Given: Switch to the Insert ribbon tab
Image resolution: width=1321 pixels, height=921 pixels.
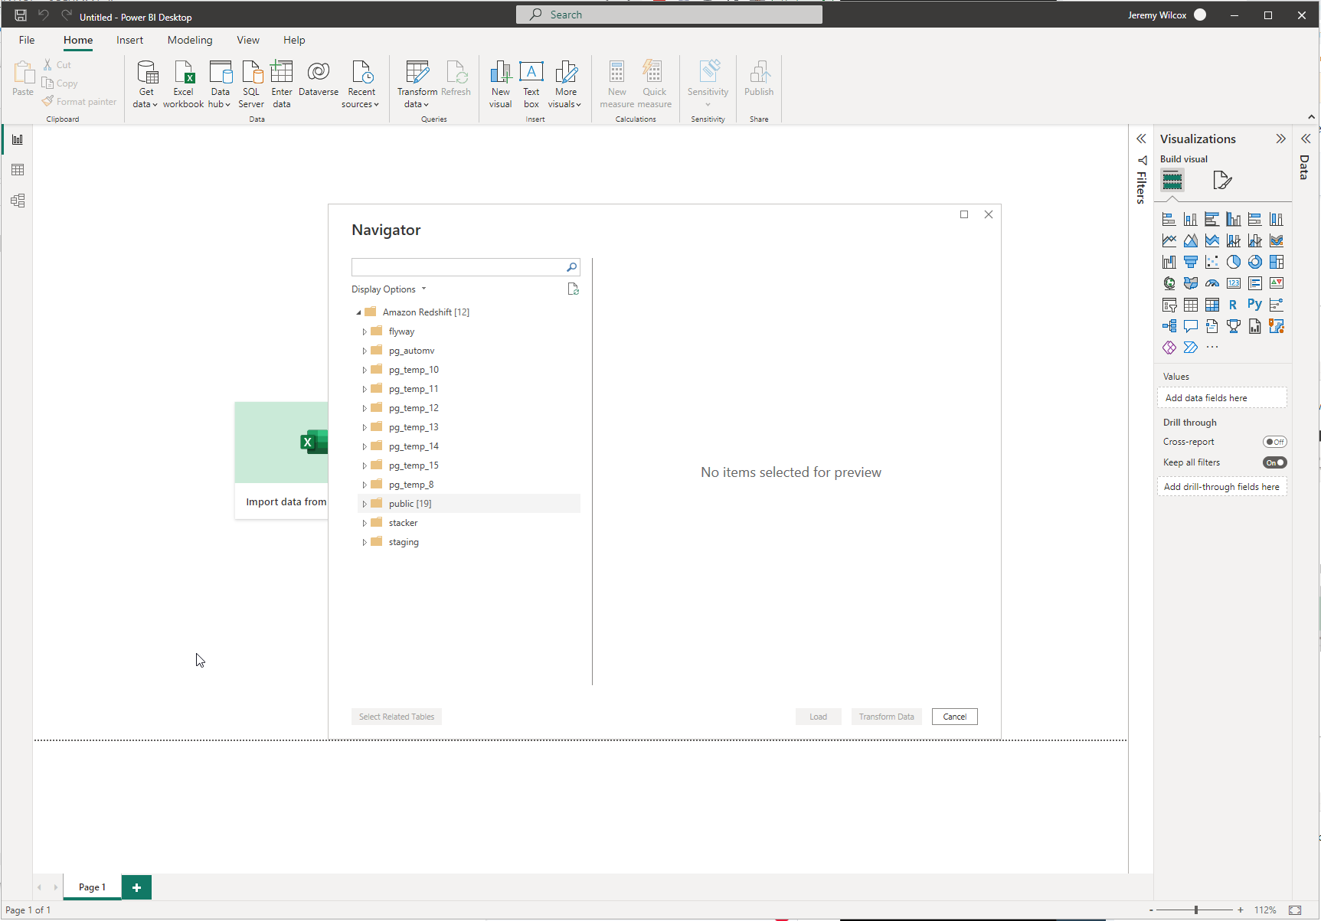Looking at the screenshot, I should (x=130, y=40).
